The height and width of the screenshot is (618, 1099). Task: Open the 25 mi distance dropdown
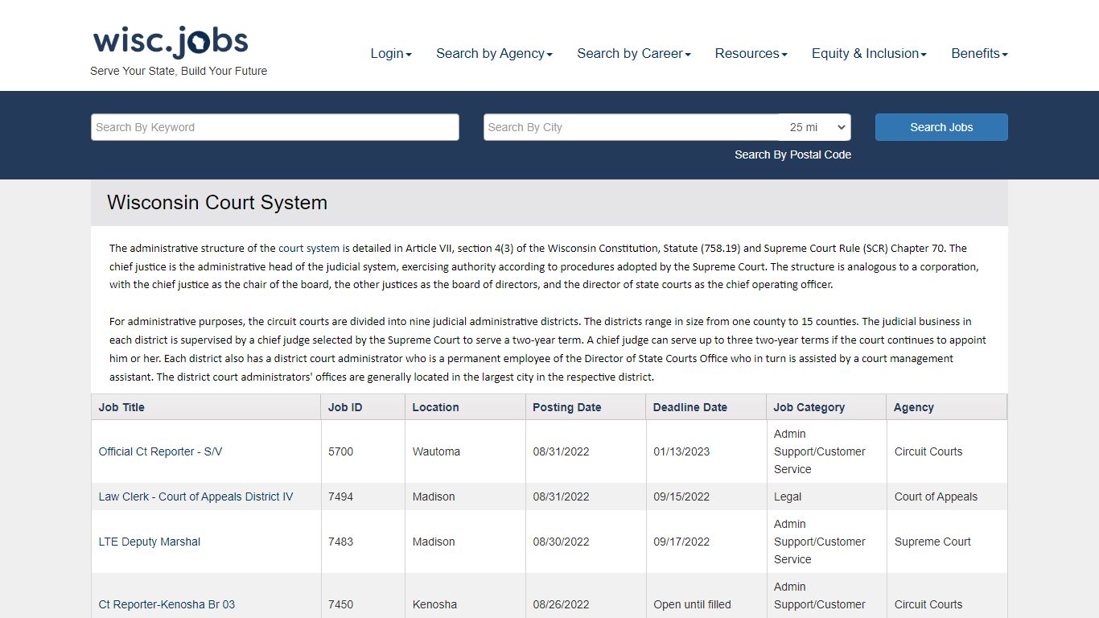(815, 127)
